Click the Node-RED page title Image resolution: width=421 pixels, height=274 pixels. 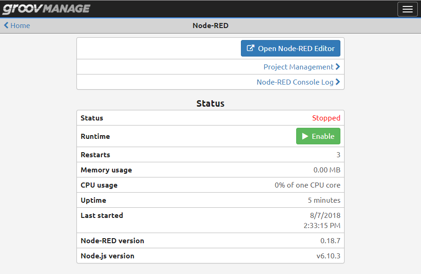tap(210, 25)
